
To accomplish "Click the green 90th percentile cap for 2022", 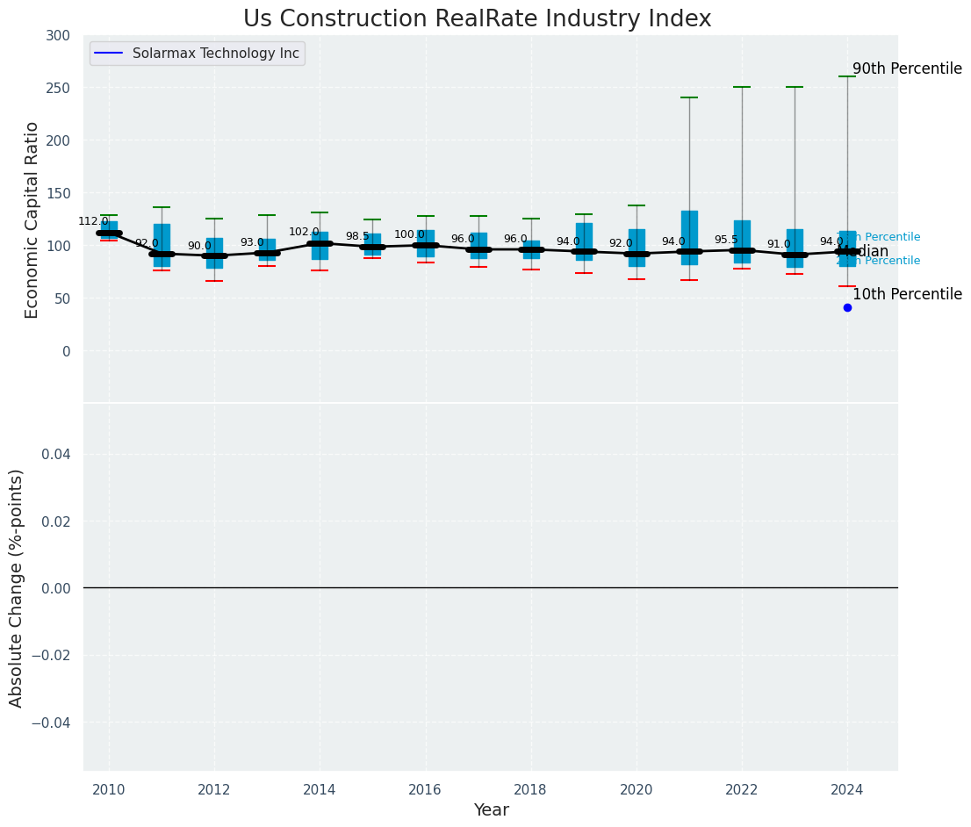I will pos(742,87).
